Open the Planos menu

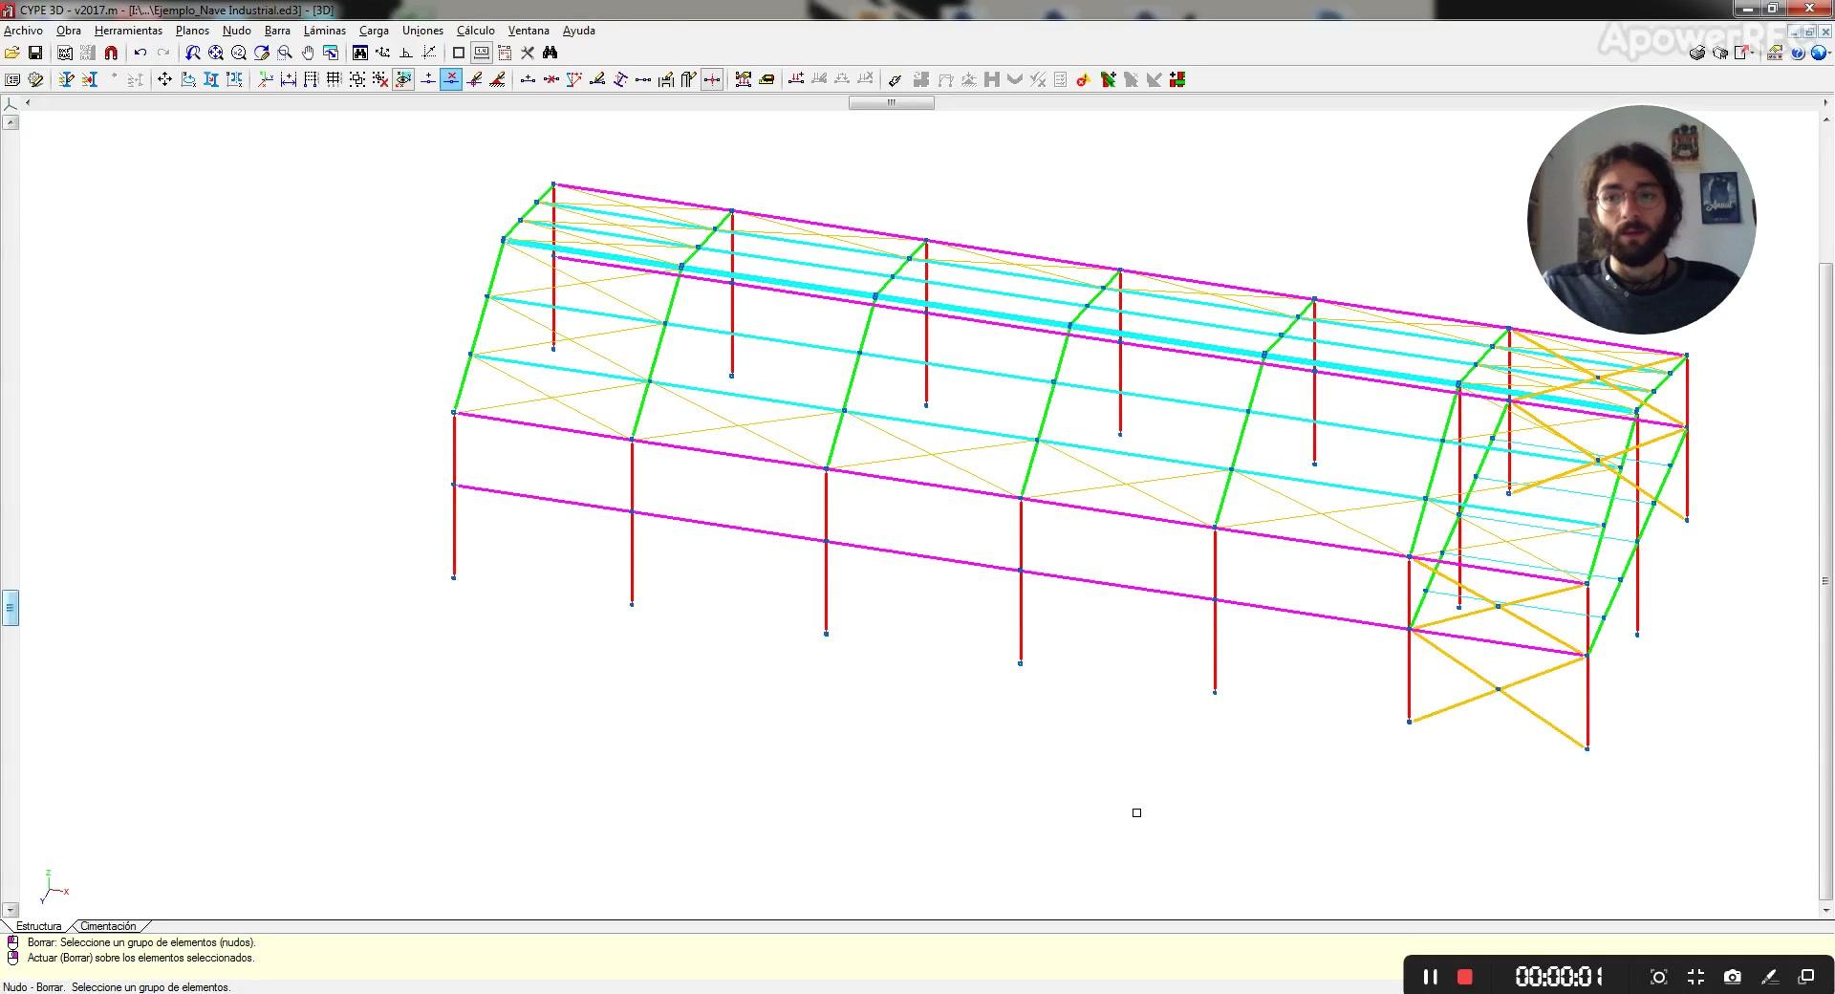coord(192,31)
